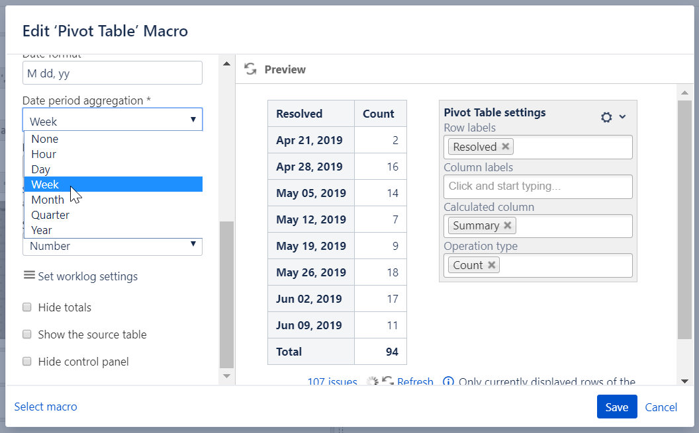Check Show the source table

pos(27,335)
